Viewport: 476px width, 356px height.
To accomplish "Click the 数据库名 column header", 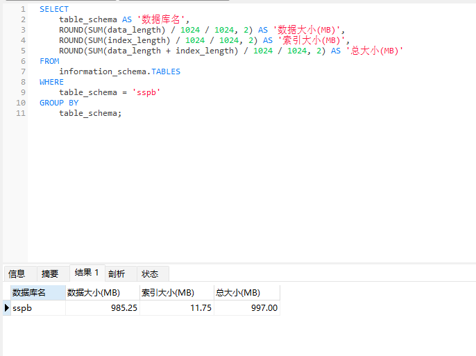I will pos(38,293).
